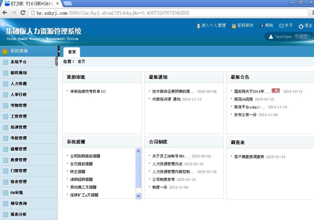Collapse 系统菜单 using orange arrow icon
This screenshot has height=220, width=314.
pyautogui.click(x=5, y=52)
